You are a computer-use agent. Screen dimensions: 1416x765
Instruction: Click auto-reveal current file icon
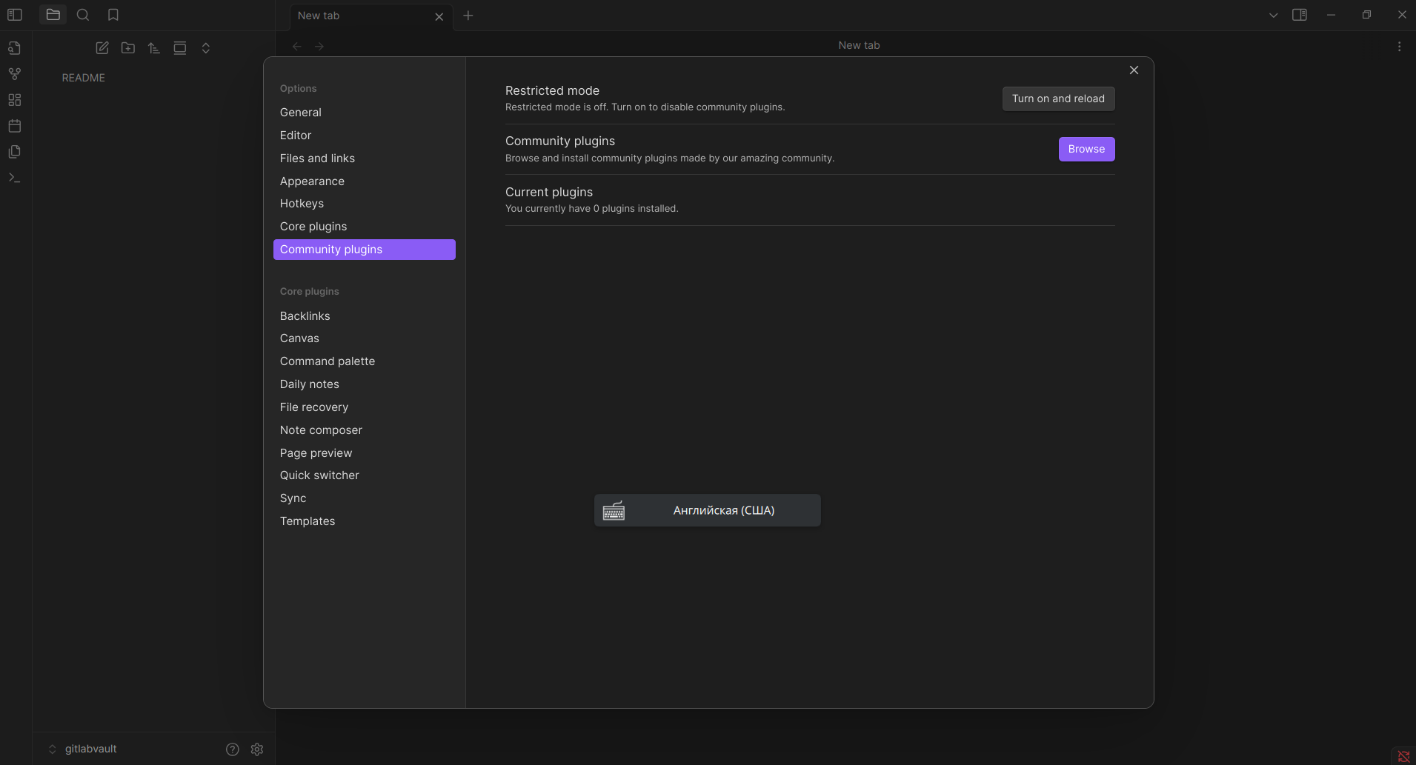tap(180, 48)
